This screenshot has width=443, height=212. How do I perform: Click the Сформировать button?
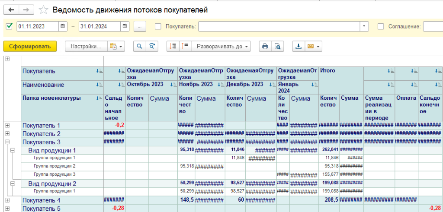click(x=30, y=47)
